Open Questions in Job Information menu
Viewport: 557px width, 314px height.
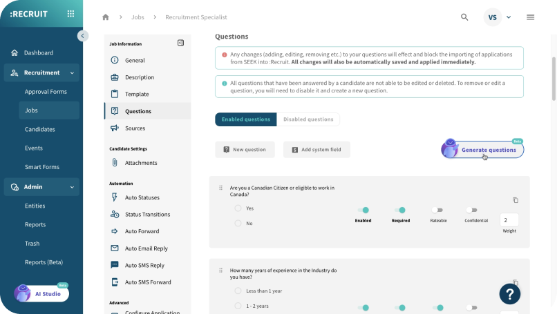(148, 111)
